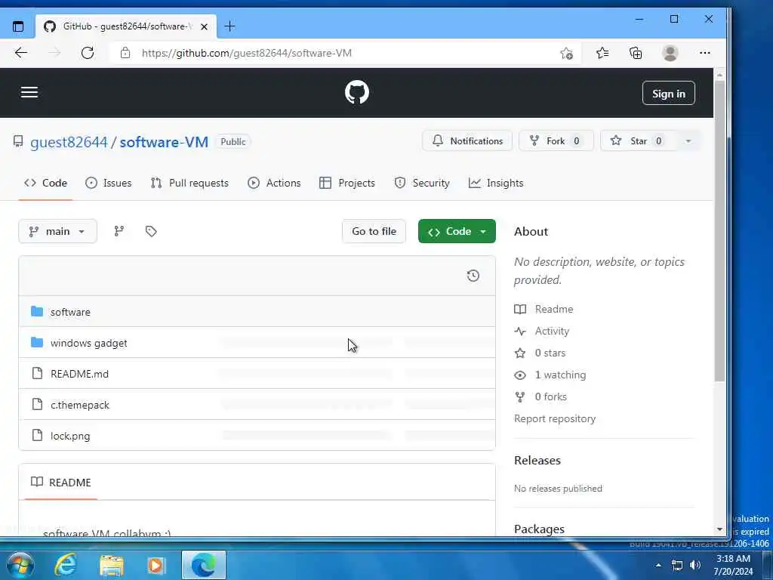The image size is (773, 580).
Task: Expand the main branch selector dropdown
Action: point(57,231)
